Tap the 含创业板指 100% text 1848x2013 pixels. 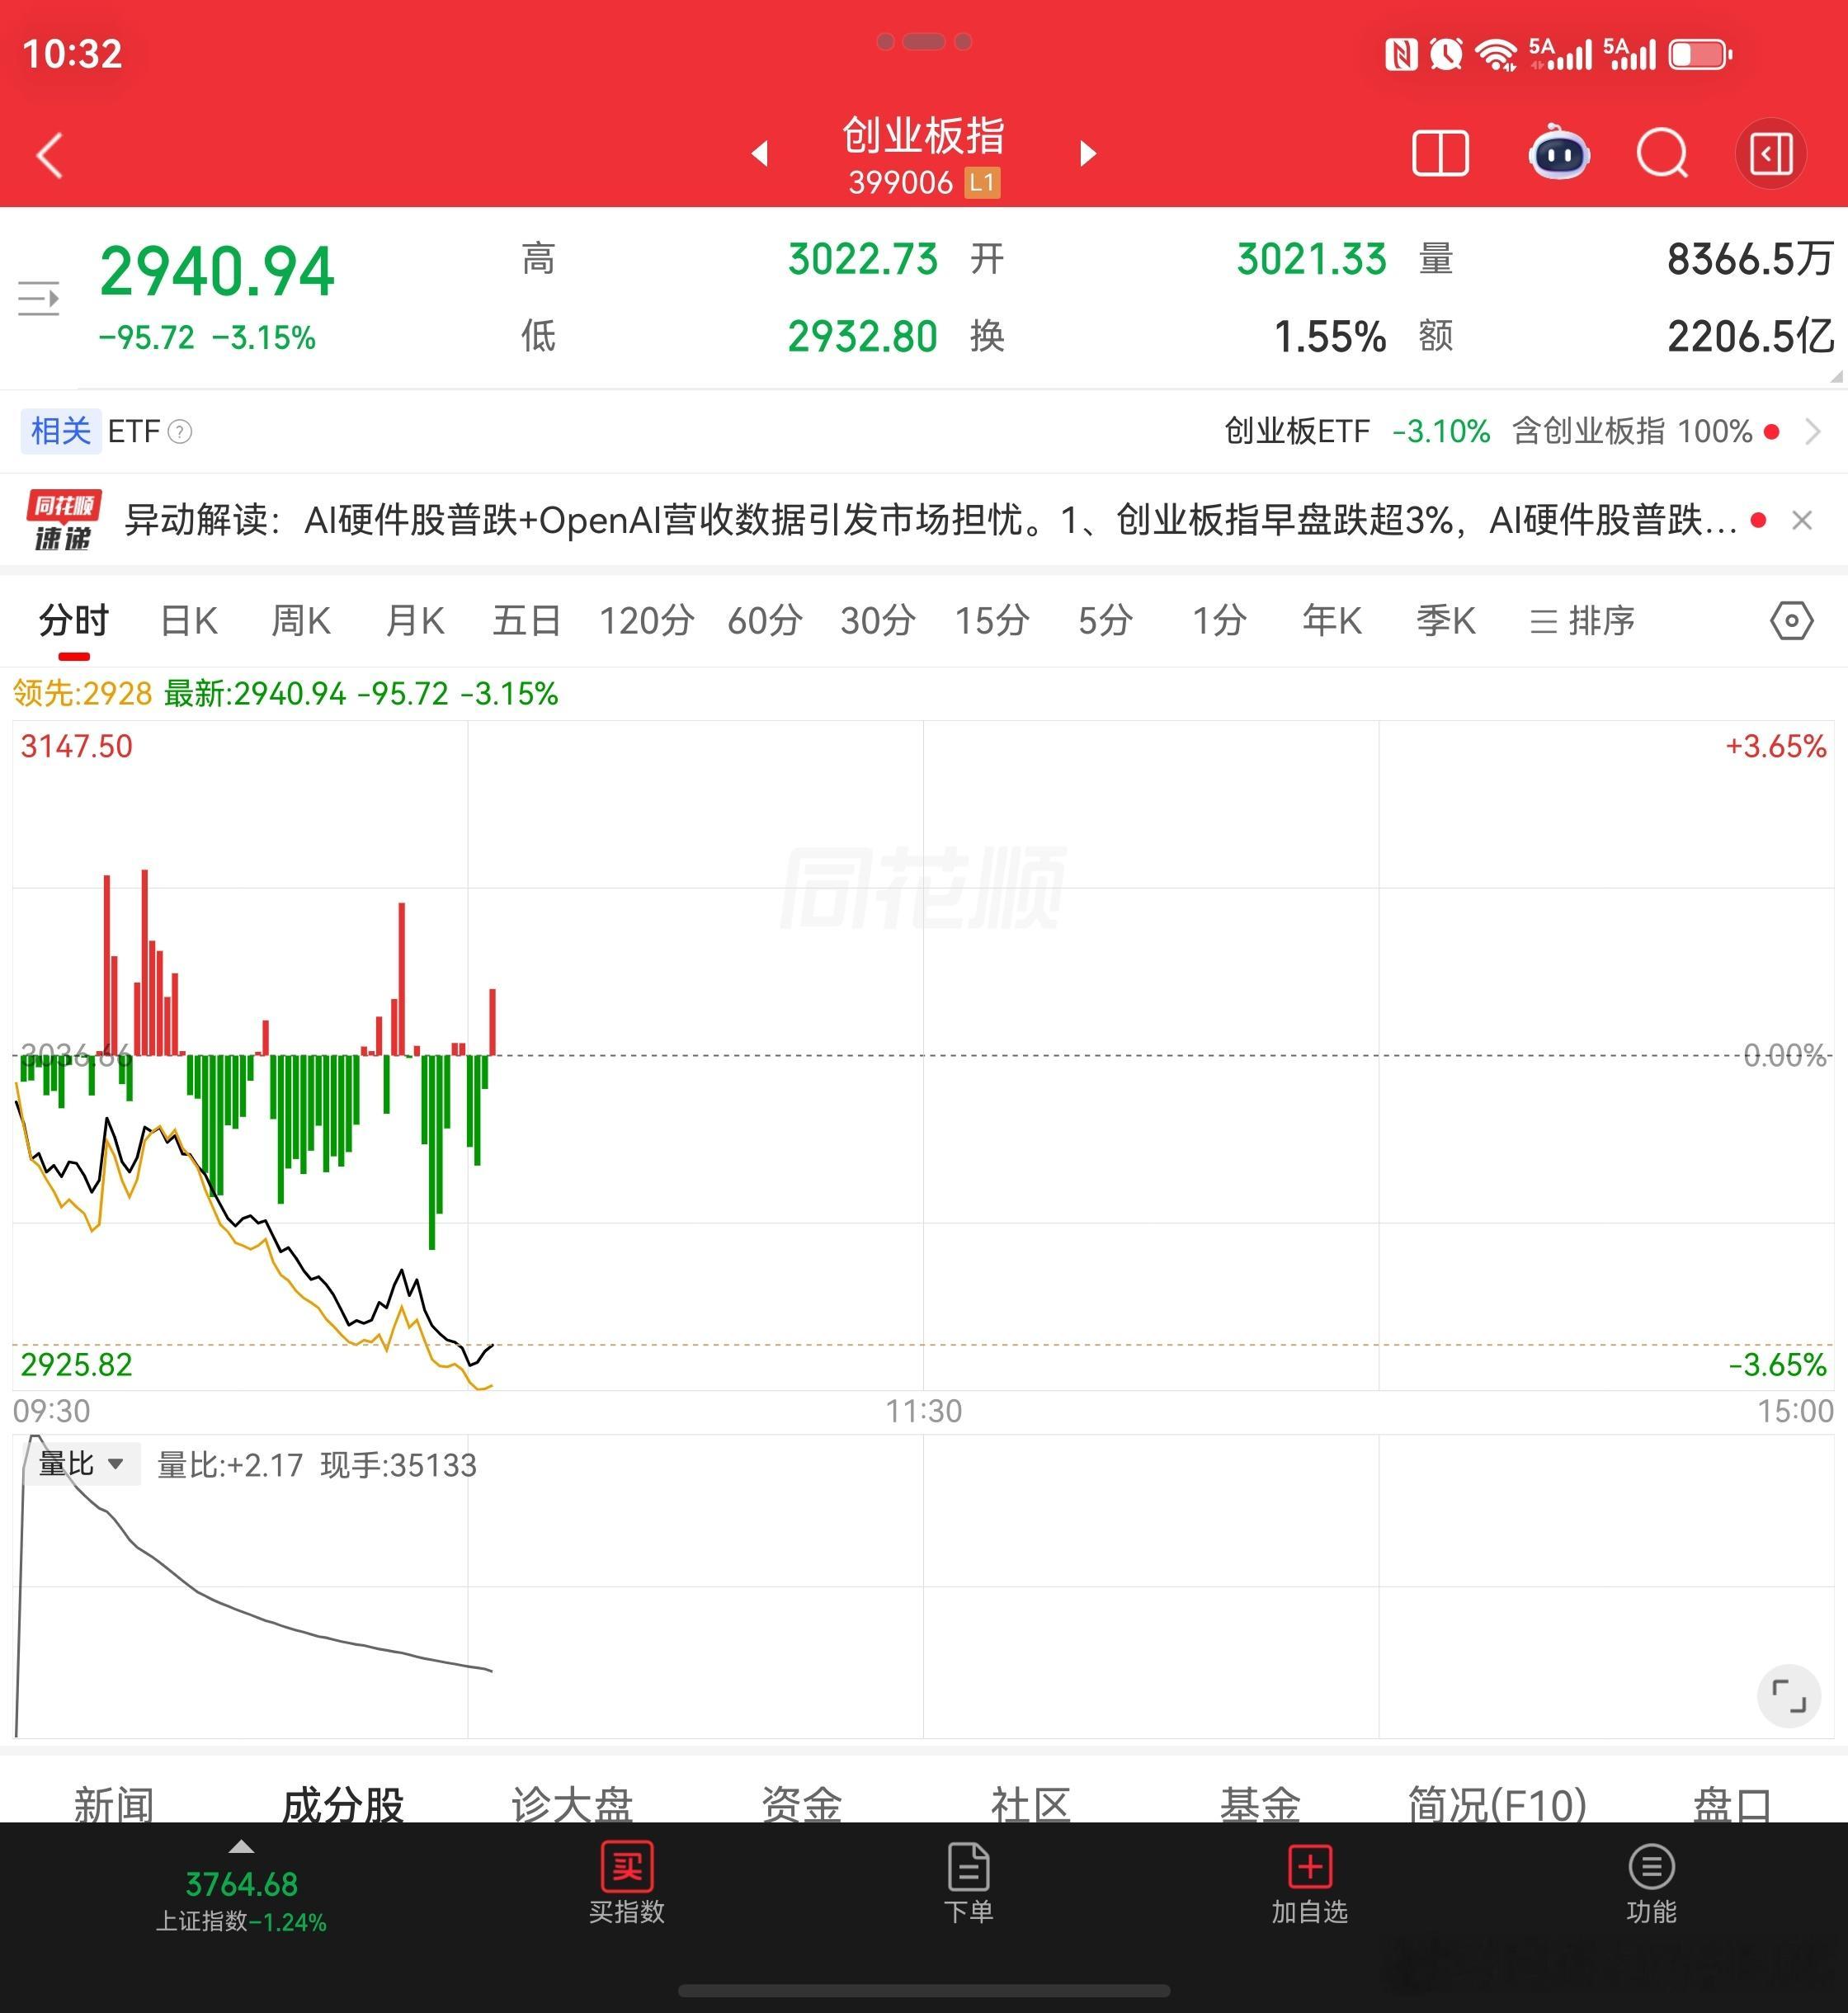(x=1632, y=432)
